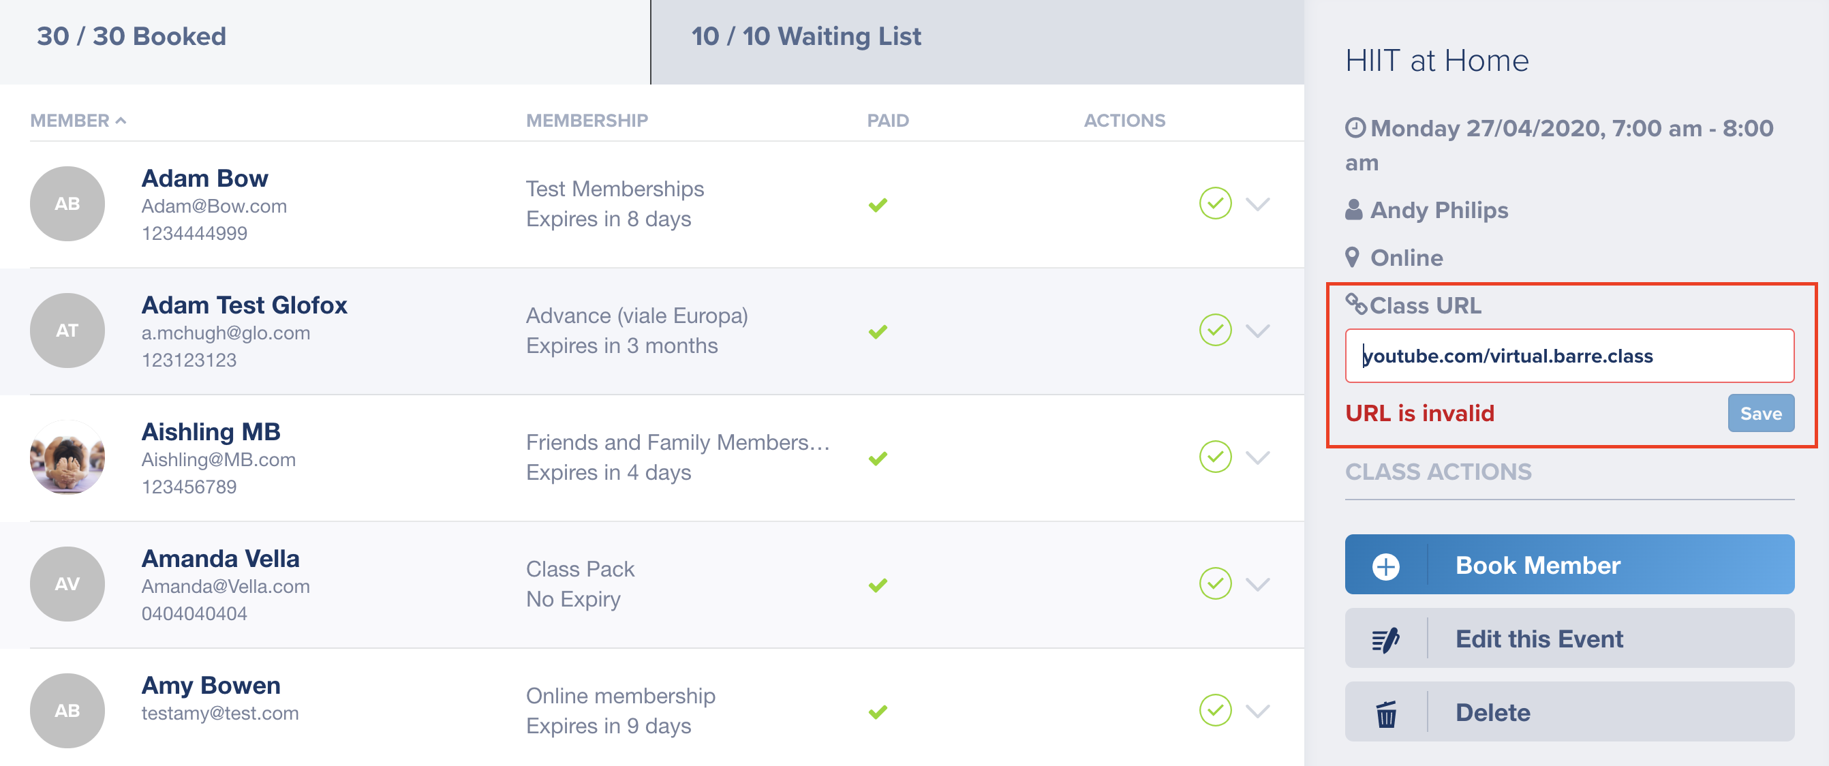Viewport: 1829px width, 766px height.
Task: Save the Class URL
Action: [x=1760, y=413]
